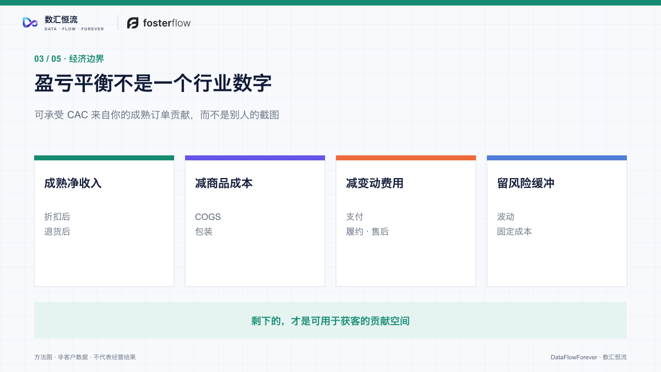The image size is (661, 372).
Task: Click the 固定成本 text
Action: pos(514,231)
